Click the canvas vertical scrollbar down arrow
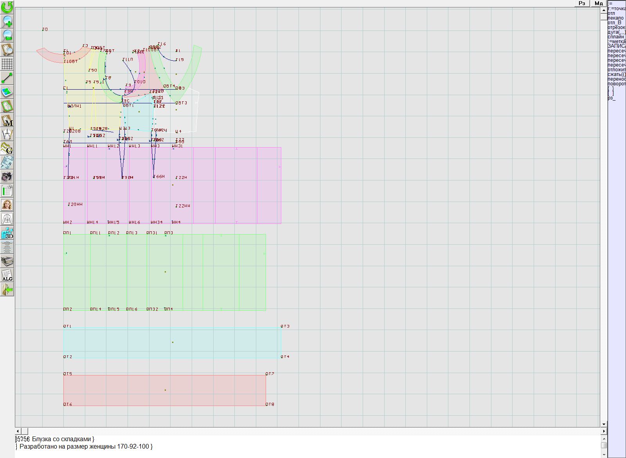This screenshot has width=626, height=458. (604, 424)
